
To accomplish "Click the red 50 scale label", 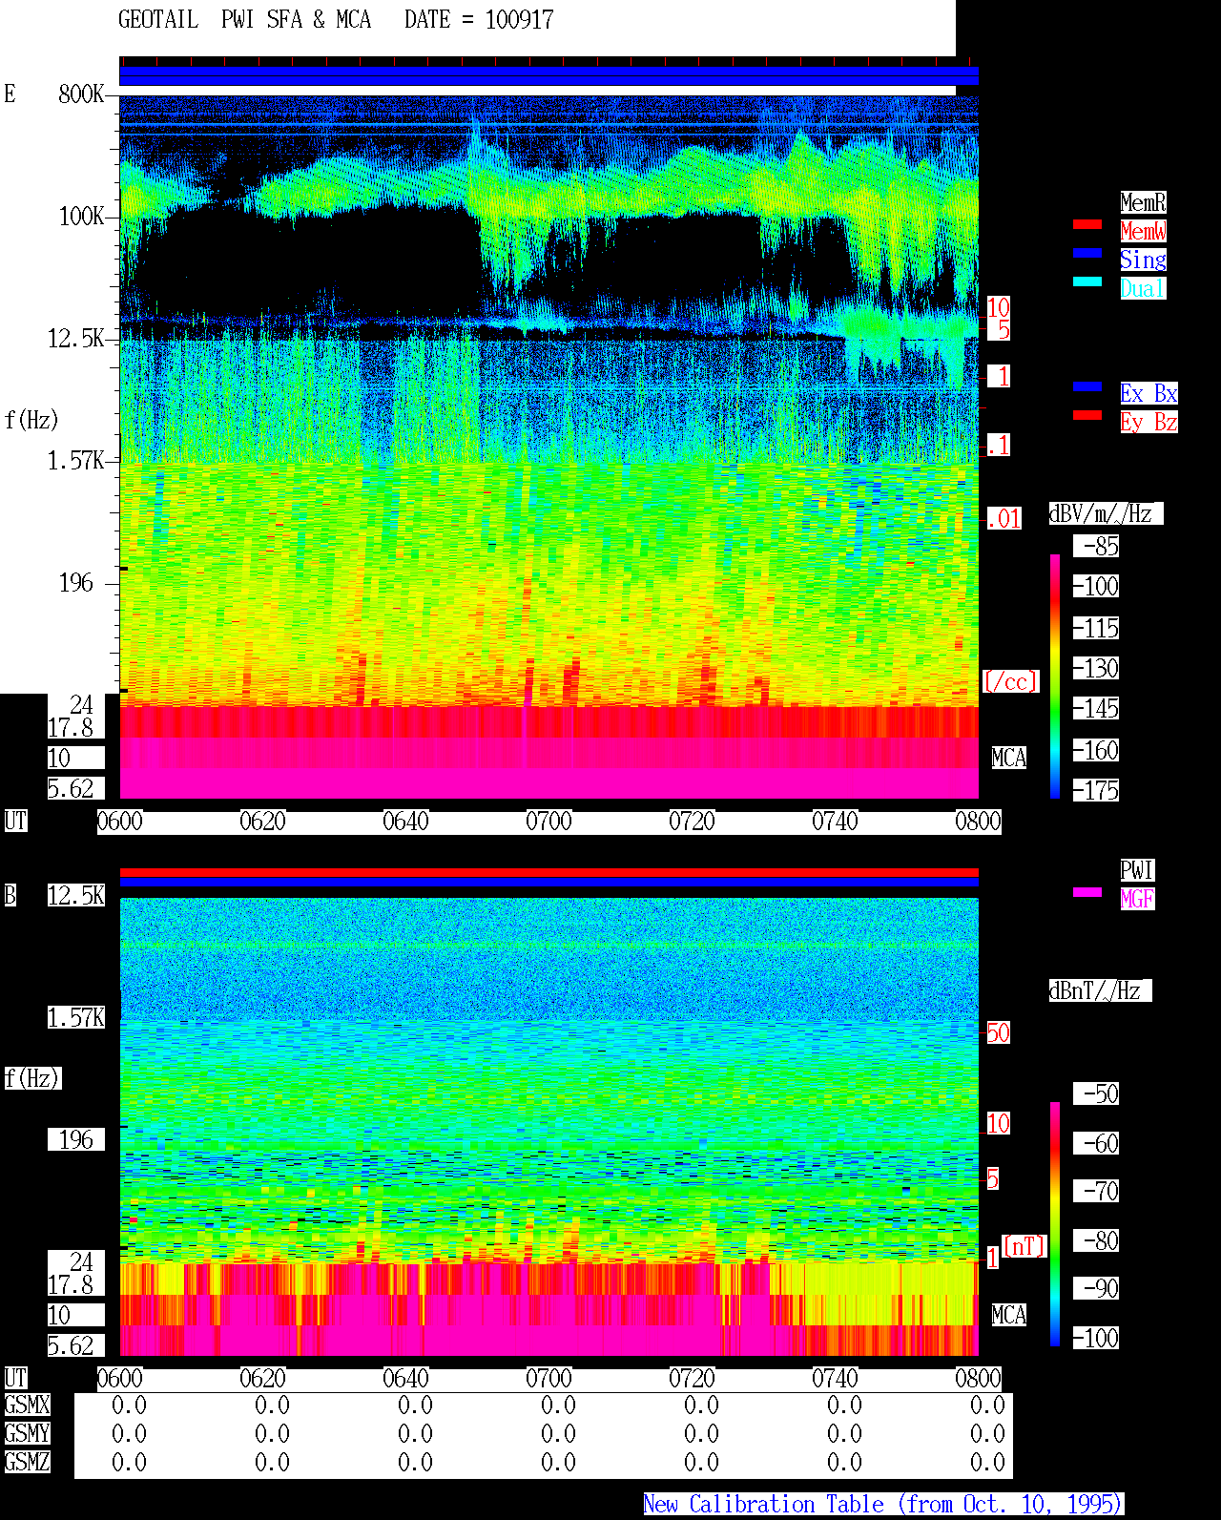I will [998, 1032].
